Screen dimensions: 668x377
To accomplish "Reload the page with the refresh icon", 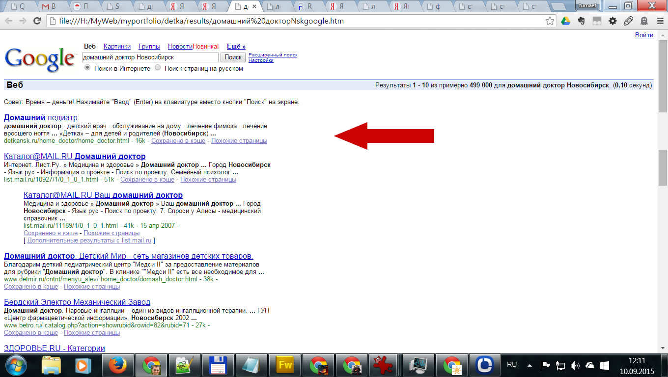I will pos(36,21).
